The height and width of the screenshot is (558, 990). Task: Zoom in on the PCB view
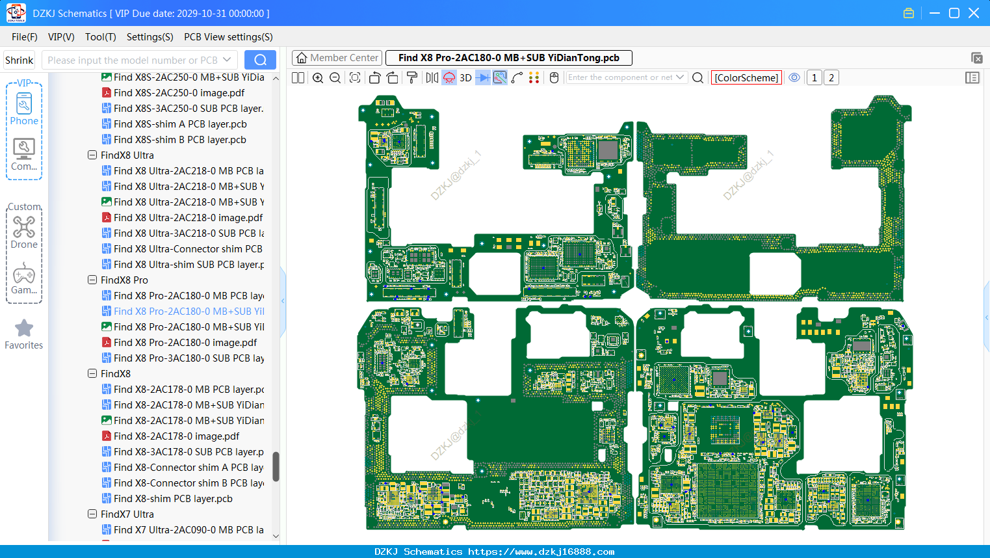318,77
